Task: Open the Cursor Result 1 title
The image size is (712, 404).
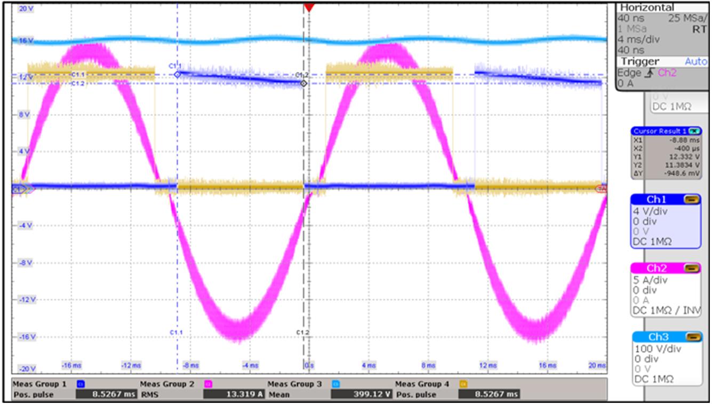Action: [659, 131]
